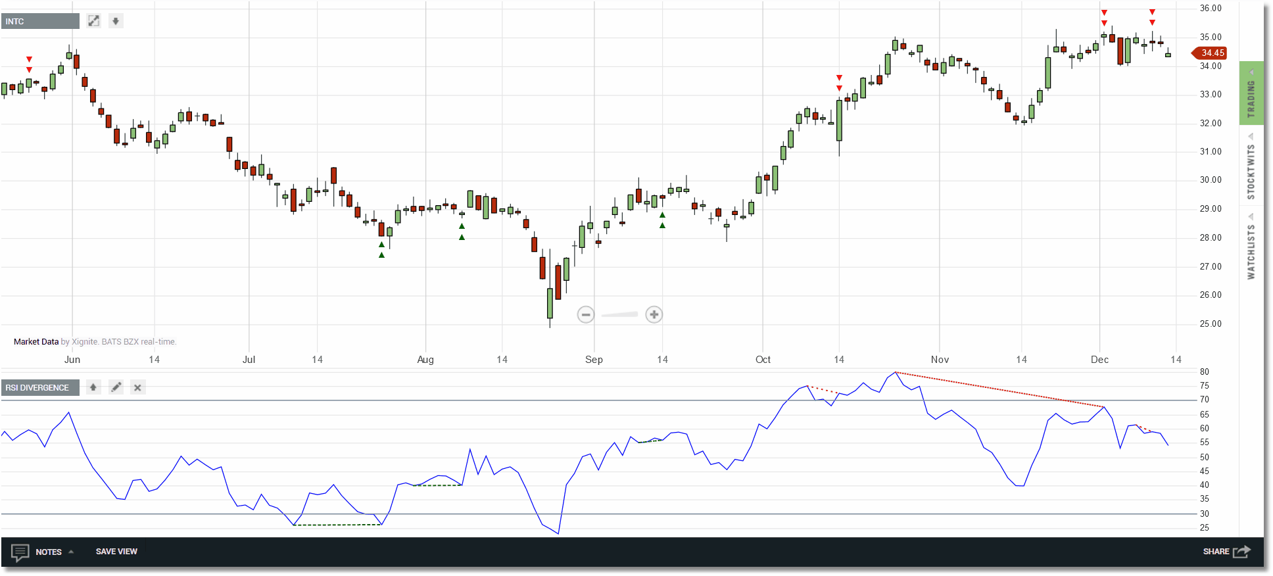Screen dimensions: 1273x576
Task: Click the chart zoom slider track
Action: pyautogui.click(x=619, y=314)
